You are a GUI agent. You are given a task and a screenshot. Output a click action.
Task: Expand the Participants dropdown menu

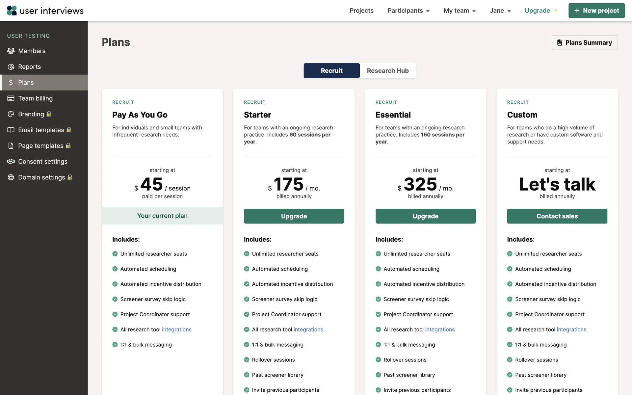tap(408, 11)
